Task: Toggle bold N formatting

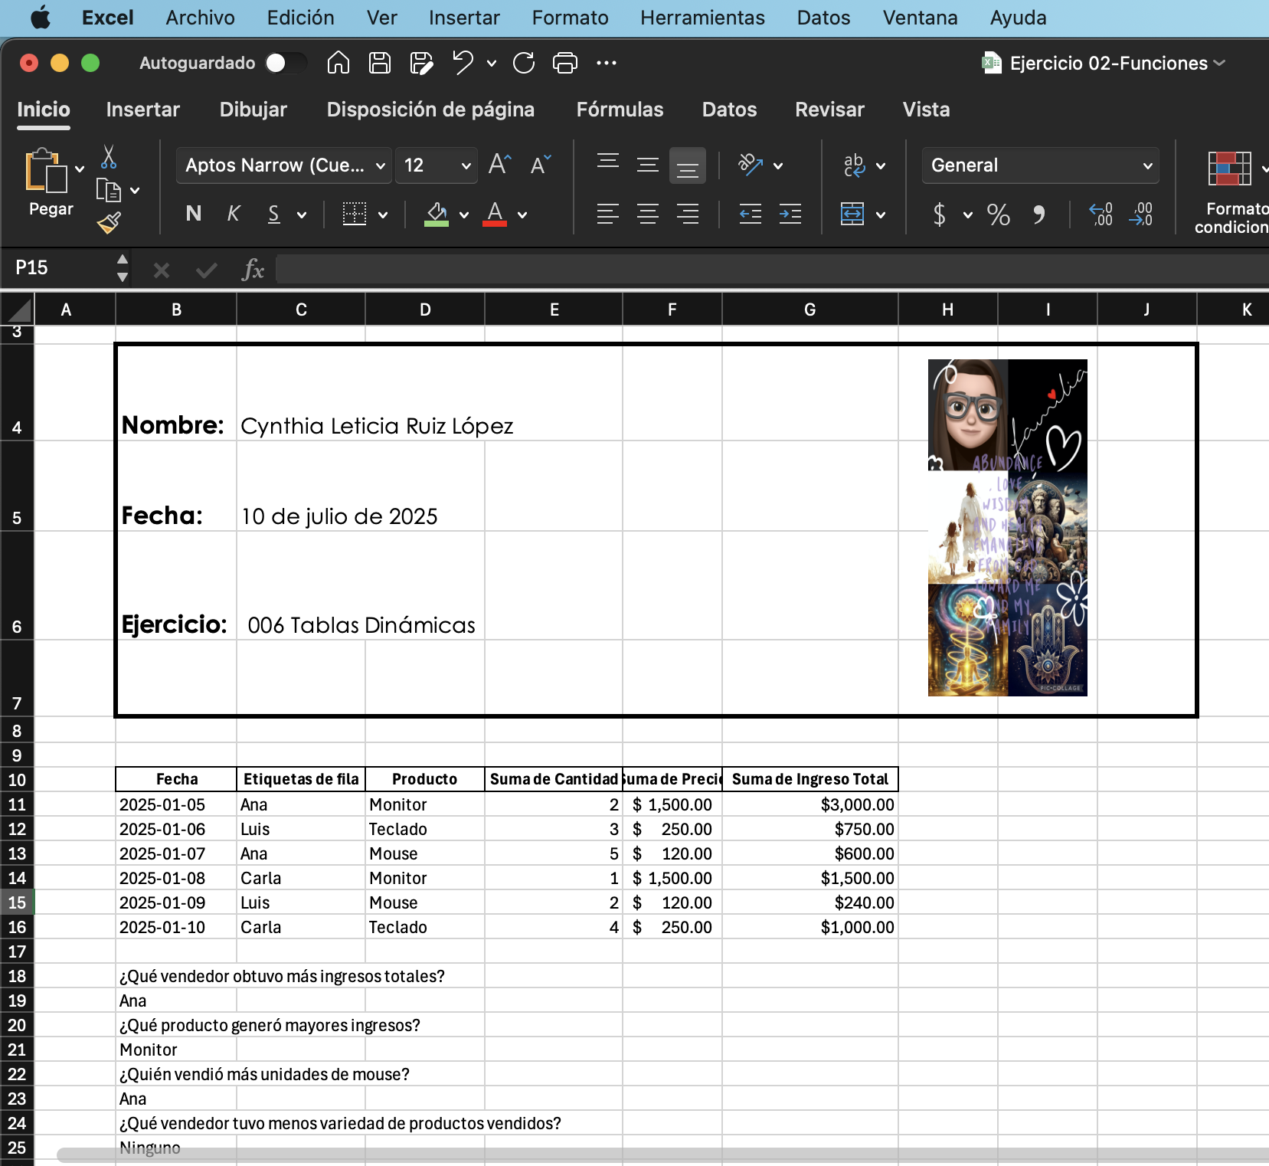Action: (194, 215)
